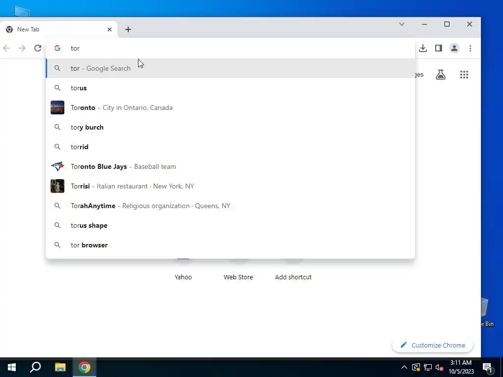The height and width of the screenshot is (377, 503).
Task: Select the 'torrid' suggestion
Action: pos(230,147)
